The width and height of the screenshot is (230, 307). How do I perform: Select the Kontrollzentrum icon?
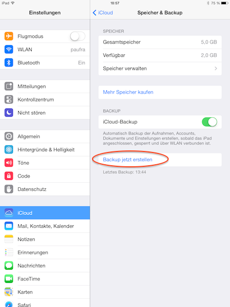9,99
